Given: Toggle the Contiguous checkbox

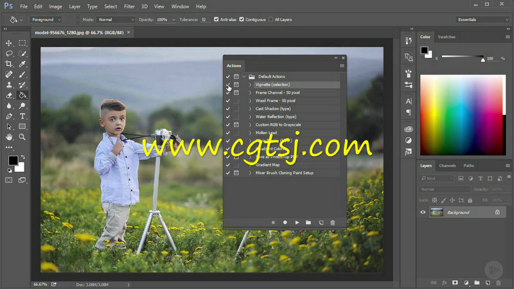Looking at the screenshot, I should (242, 19).
